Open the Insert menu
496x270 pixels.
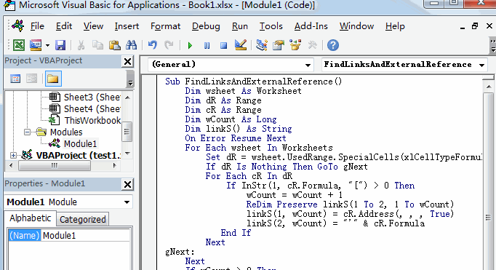pyautogui.click(x=127, y=26)
